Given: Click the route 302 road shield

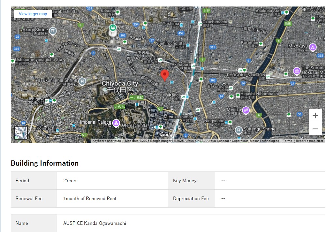Looking at the screenshot, I should tap(213, 80).
